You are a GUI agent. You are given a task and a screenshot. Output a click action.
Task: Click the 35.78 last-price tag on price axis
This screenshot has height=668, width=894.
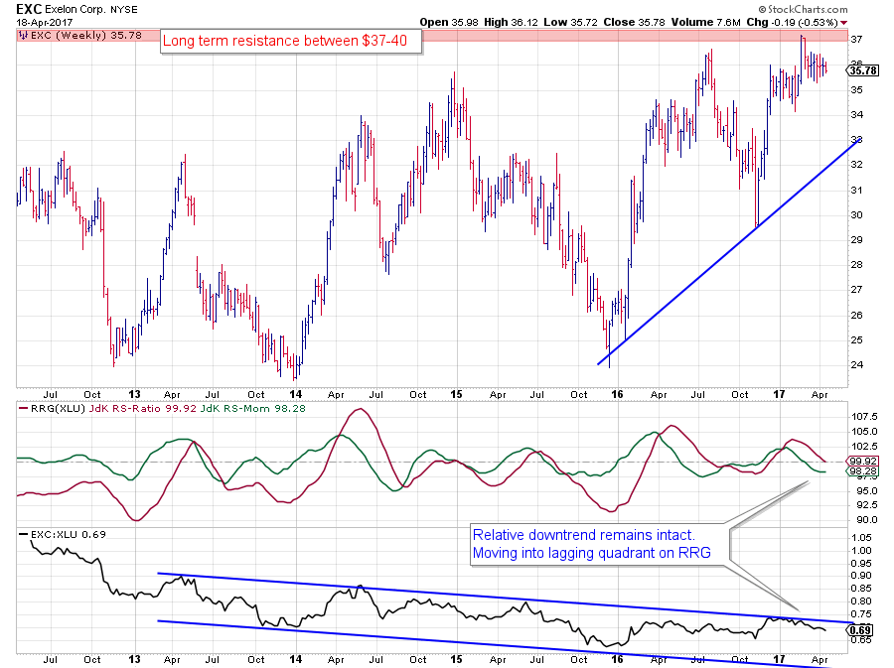862,70
